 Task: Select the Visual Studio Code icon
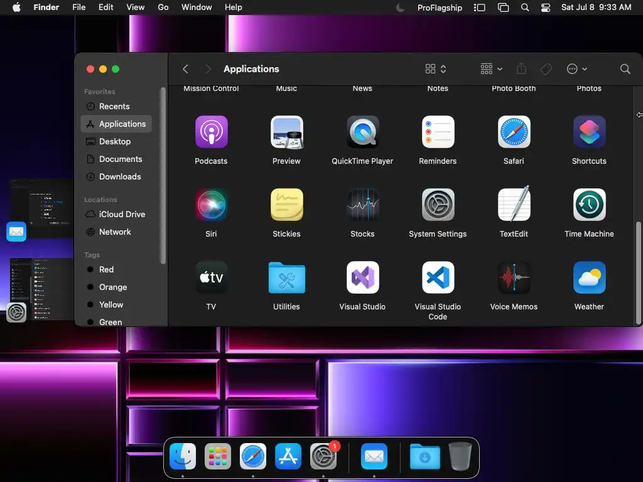pos(438,277)
